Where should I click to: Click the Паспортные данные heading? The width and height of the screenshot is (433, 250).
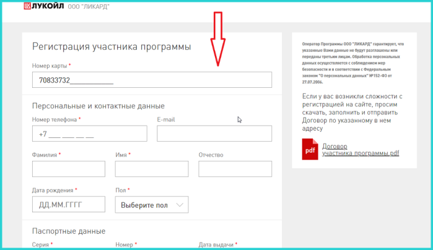click(x=69, y=231)
